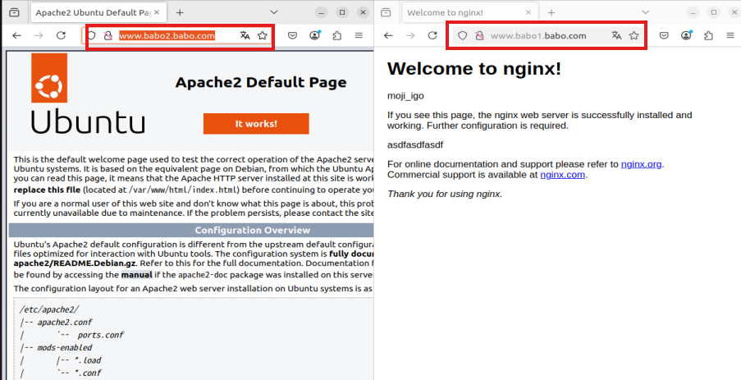Open Firefox View in the nginx window

pyautogui.click(x=386, y=13)
